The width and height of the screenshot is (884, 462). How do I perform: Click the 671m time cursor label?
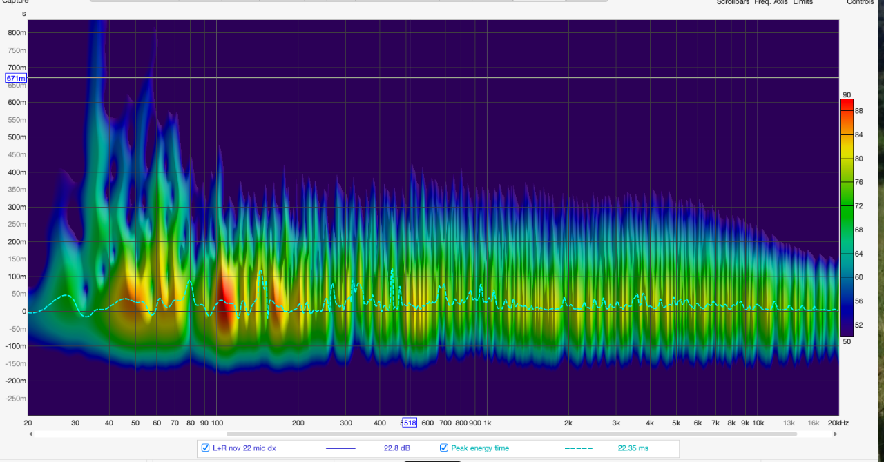[x=16, y=78]
